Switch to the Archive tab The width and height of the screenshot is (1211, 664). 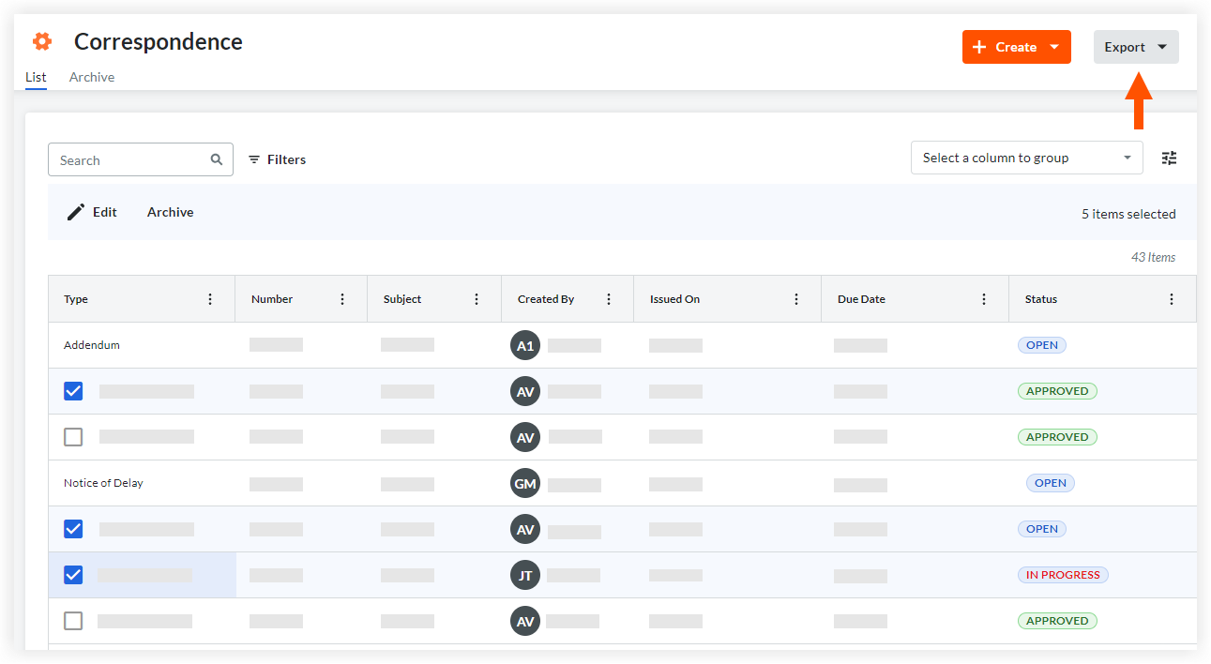pos(91,77)
